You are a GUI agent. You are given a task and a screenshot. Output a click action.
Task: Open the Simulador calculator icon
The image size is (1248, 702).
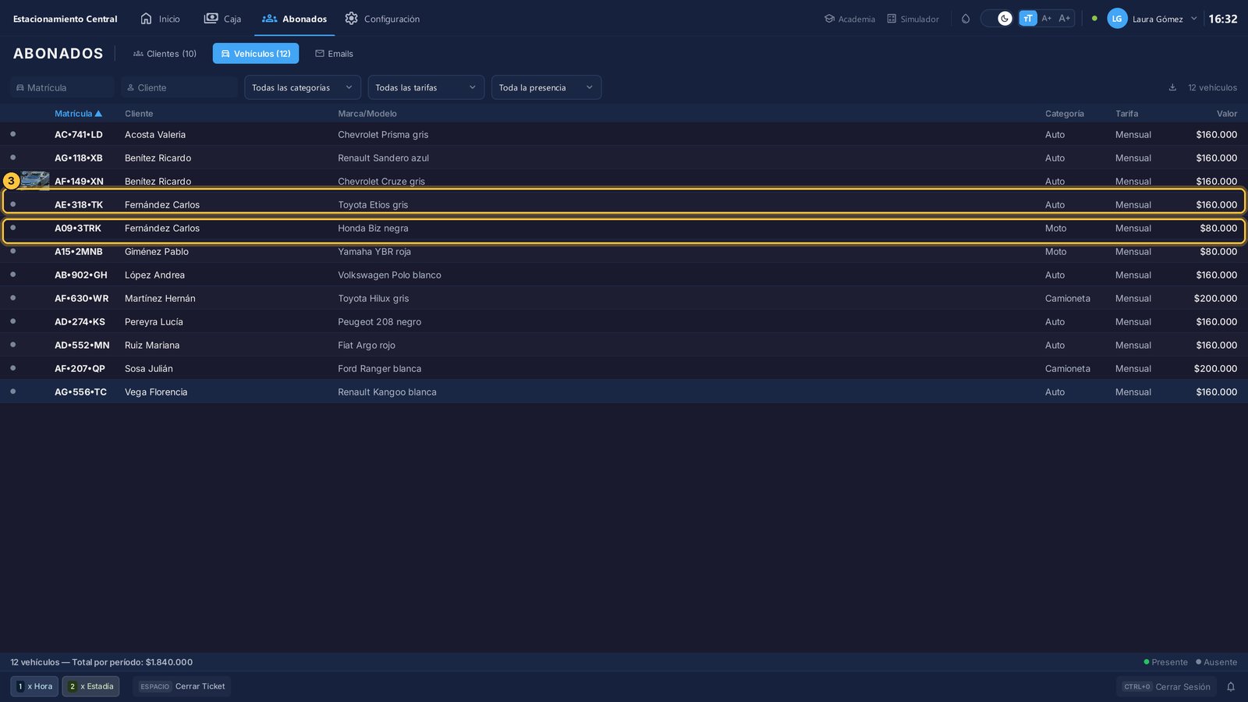(892, 19)
